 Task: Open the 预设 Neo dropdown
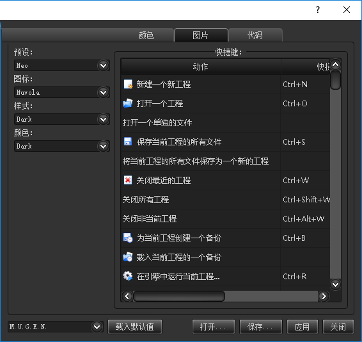click(62, 65)
